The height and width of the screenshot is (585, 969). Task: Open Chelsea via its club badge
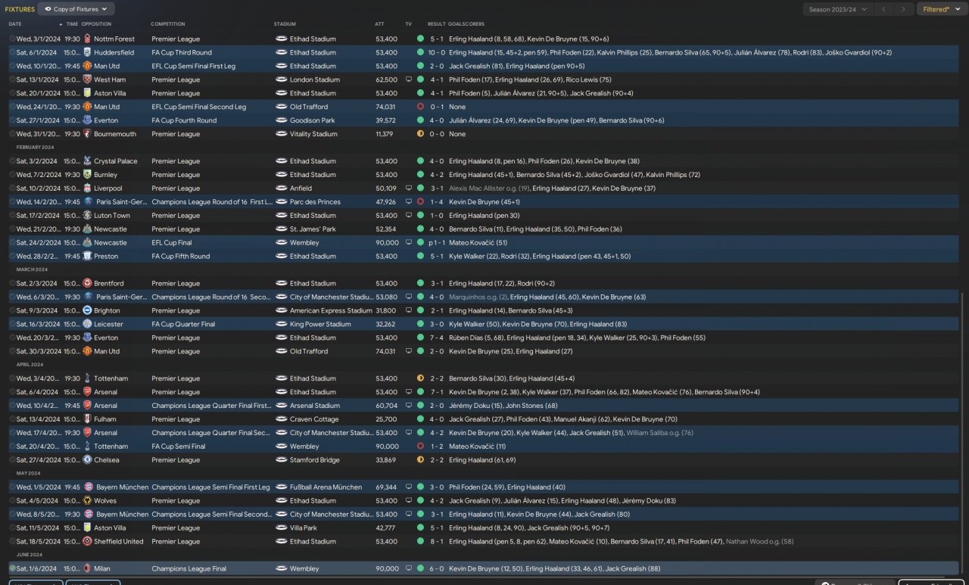click(x=88, y=460)
